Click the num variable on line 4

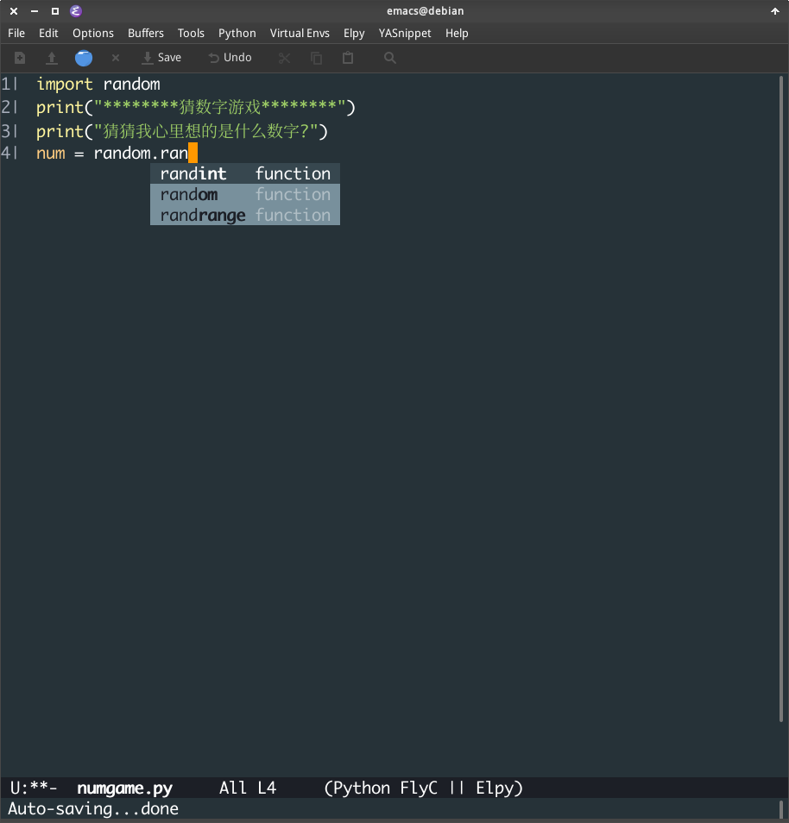pos(50,154)
